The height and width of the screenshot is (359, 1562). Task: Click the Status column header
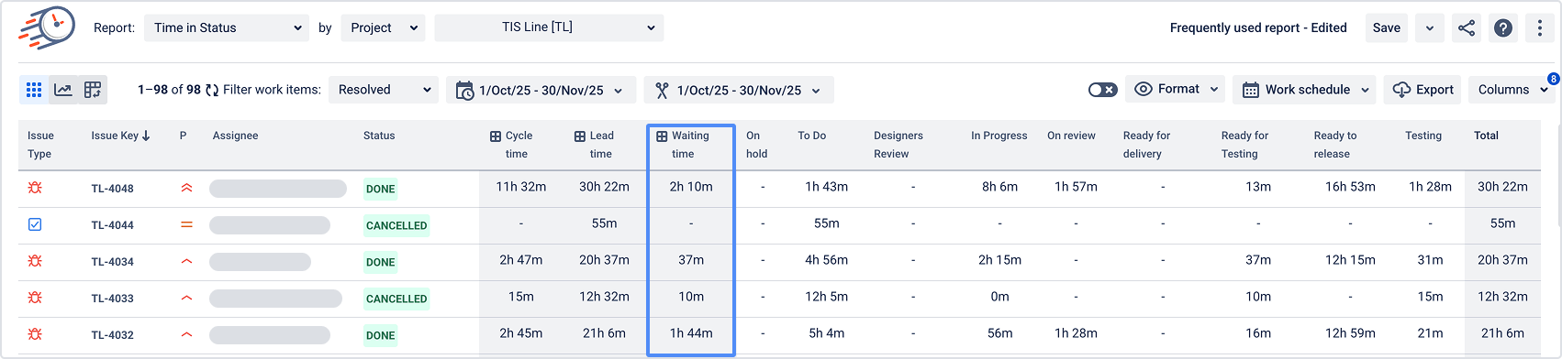(x=379, y=136)
